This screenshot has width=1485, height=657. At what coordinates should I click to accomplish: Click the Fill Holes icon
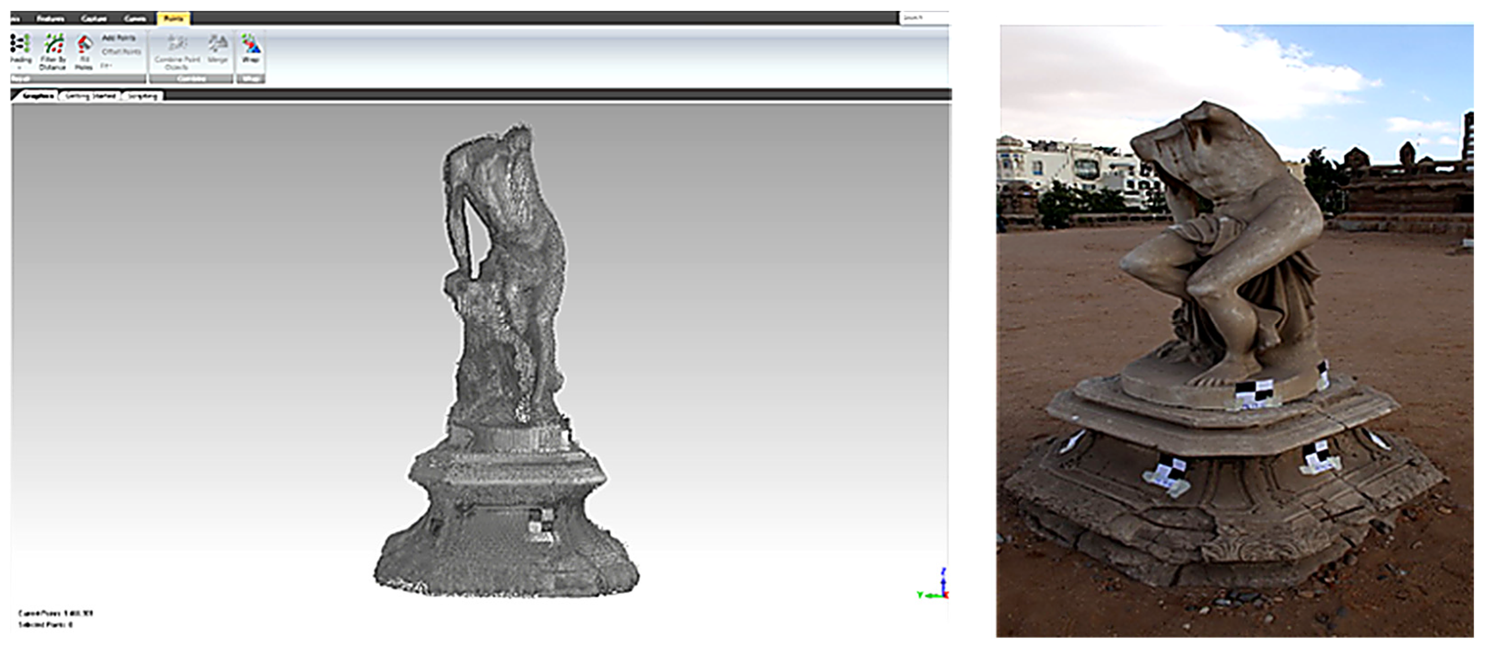tap(84, 45)
